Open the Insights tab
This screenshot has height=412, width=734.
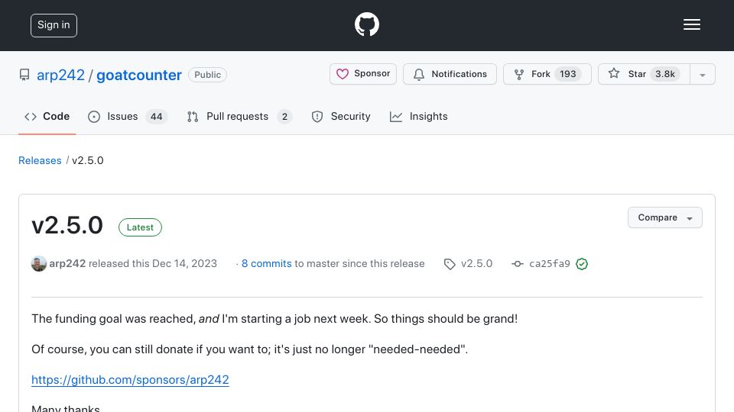(x=418, y=116)
